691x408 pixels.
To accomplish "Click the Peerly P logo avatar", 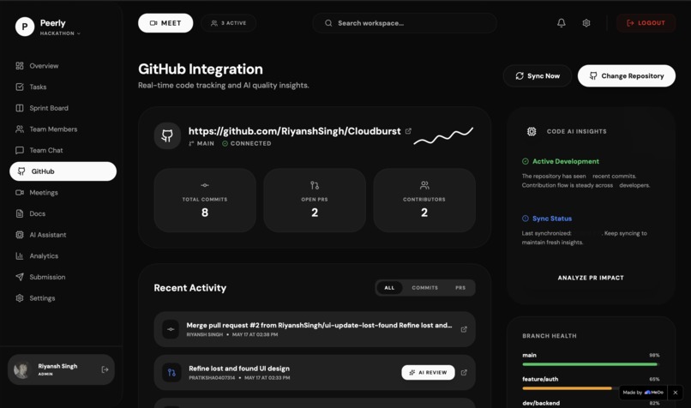I will pyautogui.click(x=25, y=27).
